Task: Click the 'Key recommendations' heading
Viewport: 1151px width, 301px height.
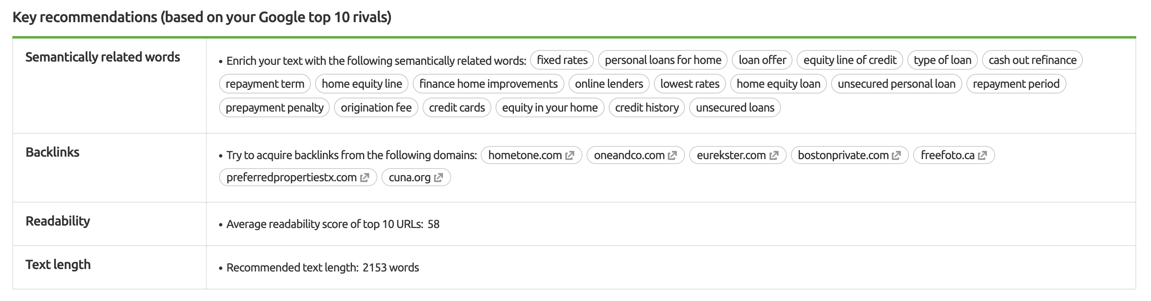Action: pyautogui.click(x=202, y=17)
